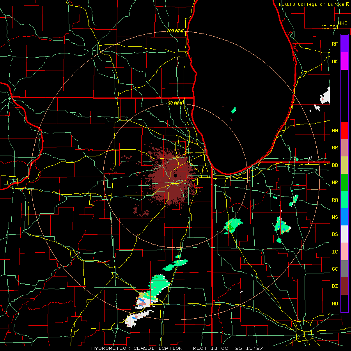This screenshot has width=351, height=351.
Task: Click the "RF" legend label
Action: click(335, 44)
